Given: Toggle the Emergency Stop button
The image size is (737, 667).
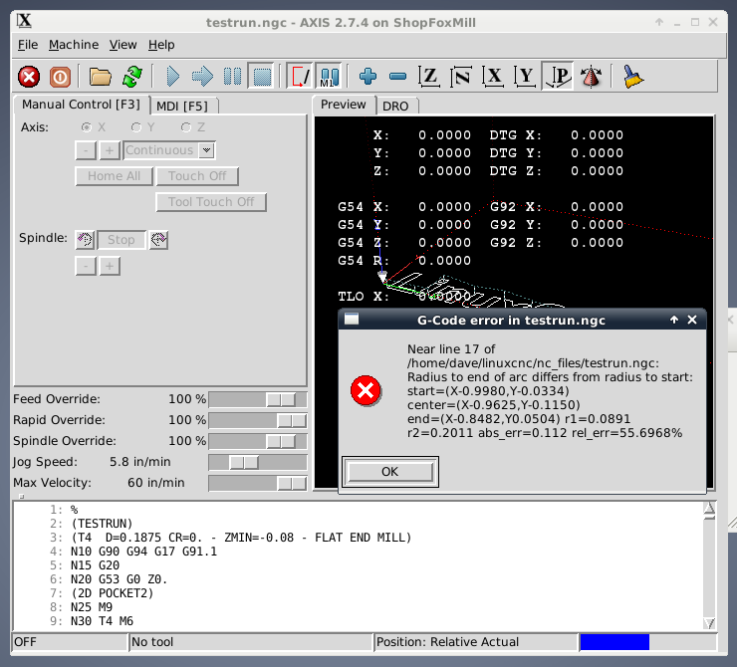Looking at the screenshot, I should 29,76.
